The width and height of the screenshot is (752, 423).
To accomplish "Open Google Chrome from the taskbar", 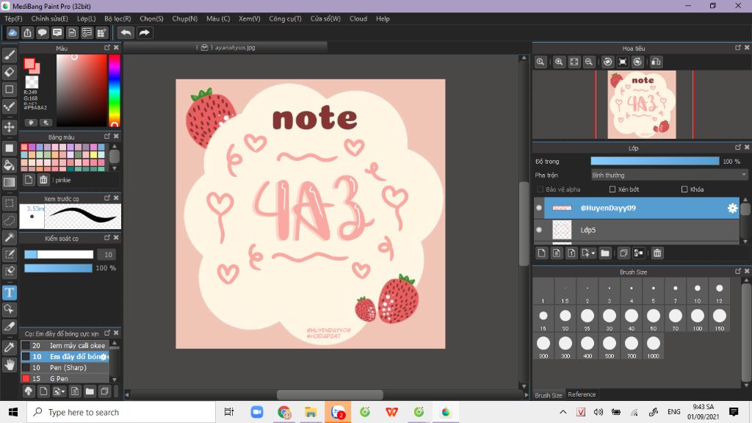I will [284, 412].
